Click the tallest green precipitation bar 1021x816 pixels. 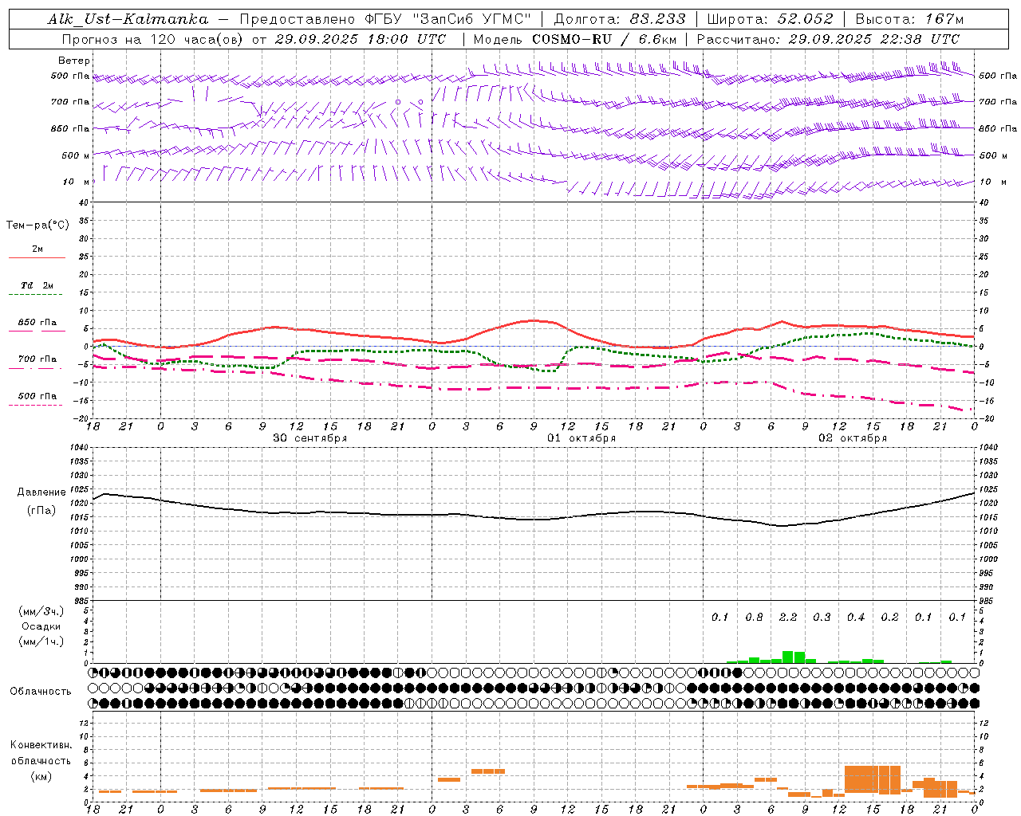[x=788, y=657]
